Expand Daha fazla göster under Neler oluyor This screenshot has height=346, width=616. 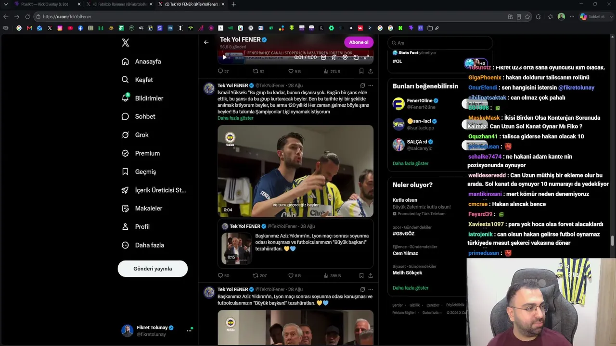point(411,288)
